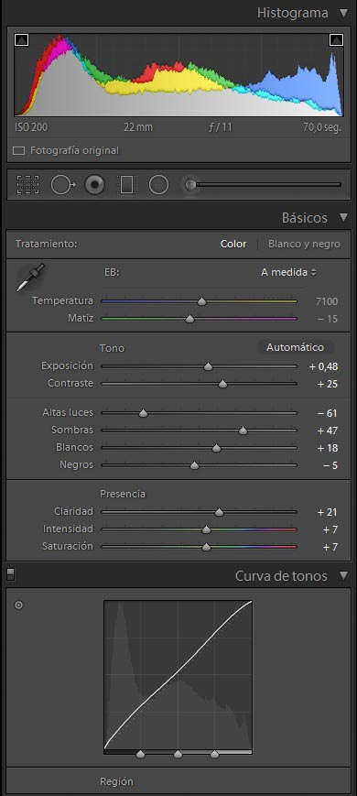Activate the tone curve target adjustment tool
The image size is (357, 796).
(18, 605)
